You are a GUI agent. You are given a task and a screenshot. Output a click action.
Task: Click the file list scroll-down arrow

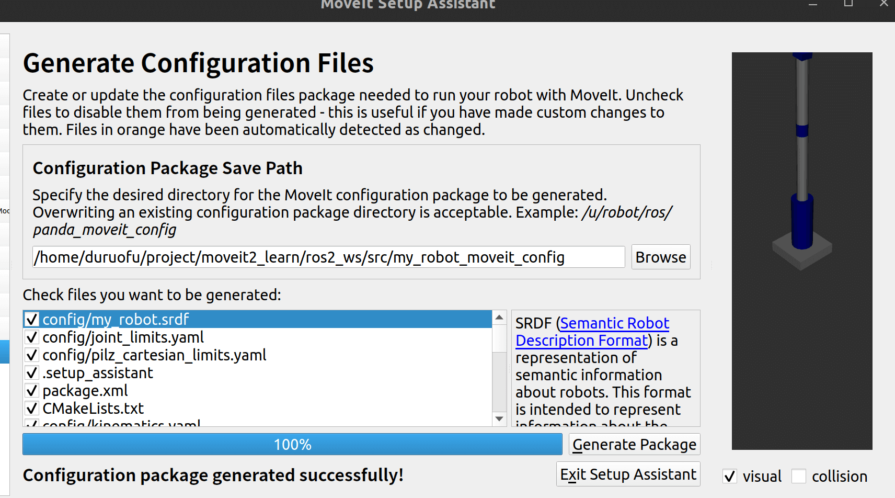tap(499, 418)
